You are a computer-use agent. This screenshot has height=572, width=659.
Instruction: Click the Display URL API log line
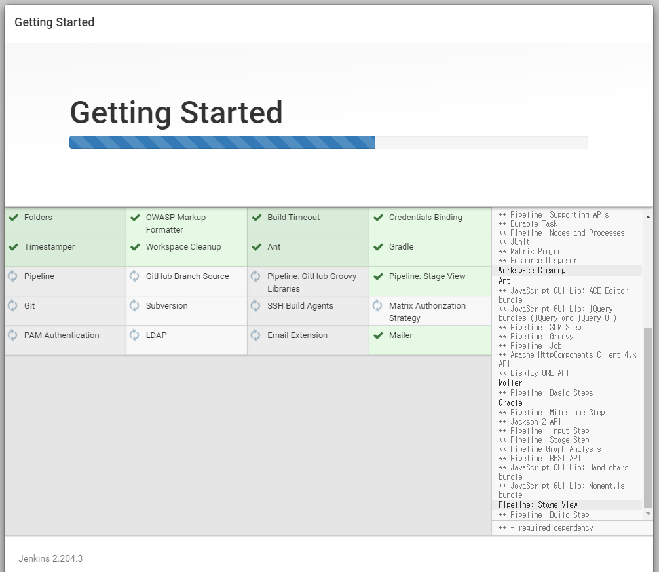(x=534, y=373)
